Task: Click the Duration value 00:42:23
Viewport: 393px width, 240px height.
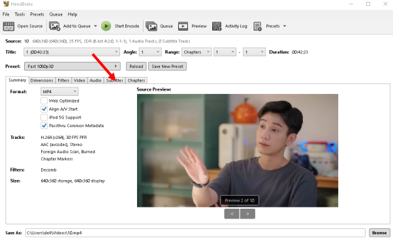Action: (x=300, y=52)
